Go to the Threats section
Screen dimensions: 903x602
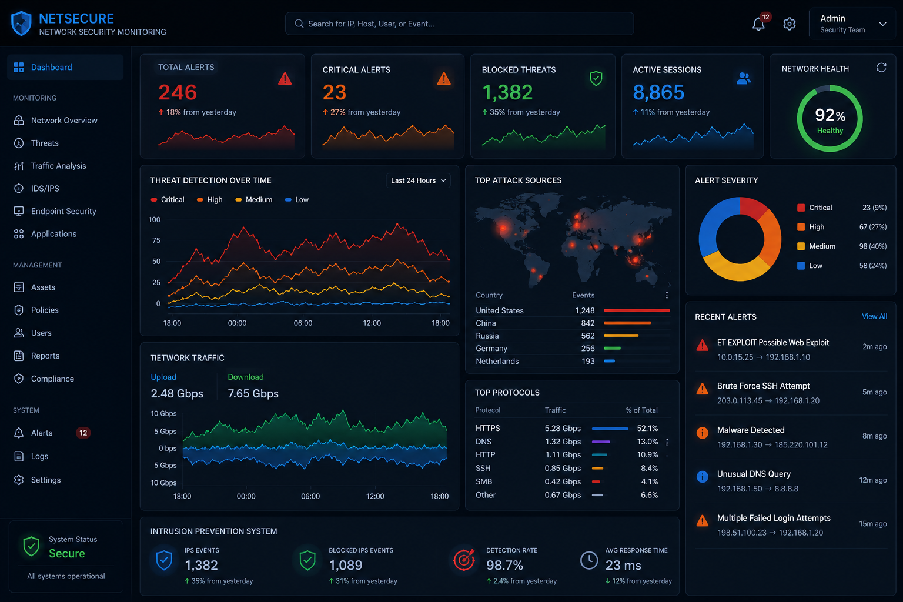pyautogui.click(x=45, y=143)
